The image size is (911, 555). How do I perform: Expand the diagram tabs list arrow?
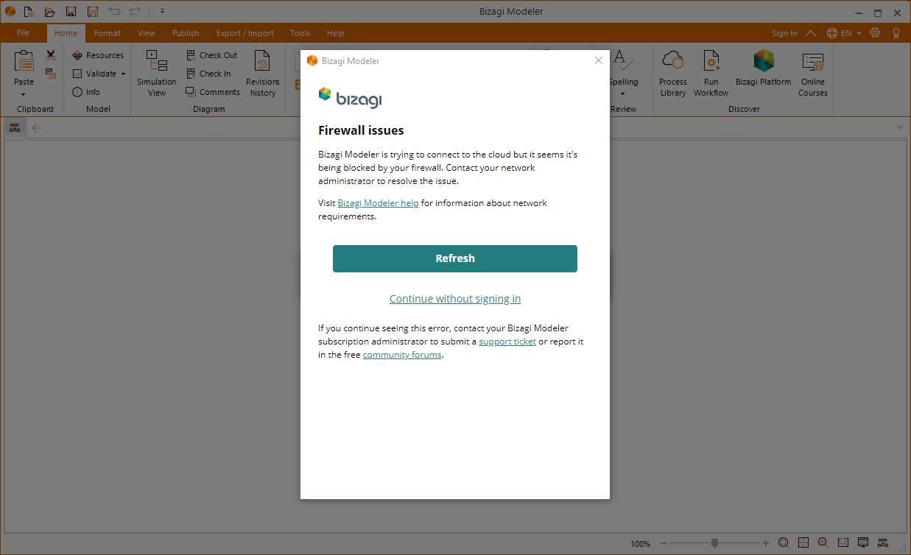(x=901, y=128)
